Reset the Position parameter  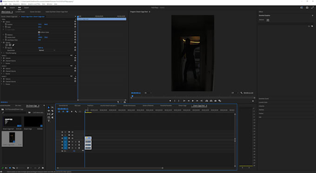(75, 24)
